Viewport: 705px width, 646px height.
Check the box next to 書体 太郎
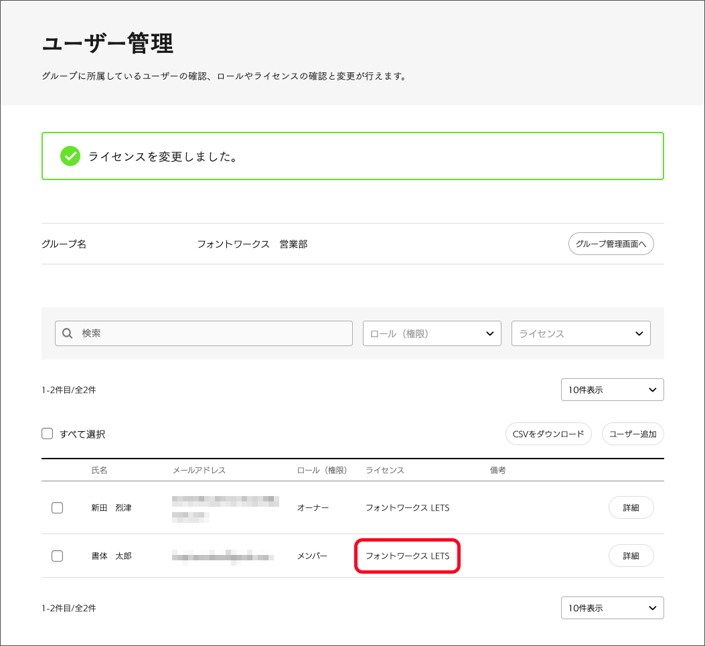(58, 556)
